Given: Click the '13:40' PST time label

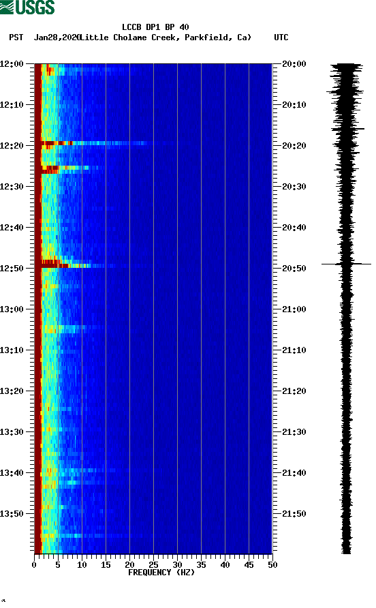Looking at the screenshot, I should pos(12,473).
